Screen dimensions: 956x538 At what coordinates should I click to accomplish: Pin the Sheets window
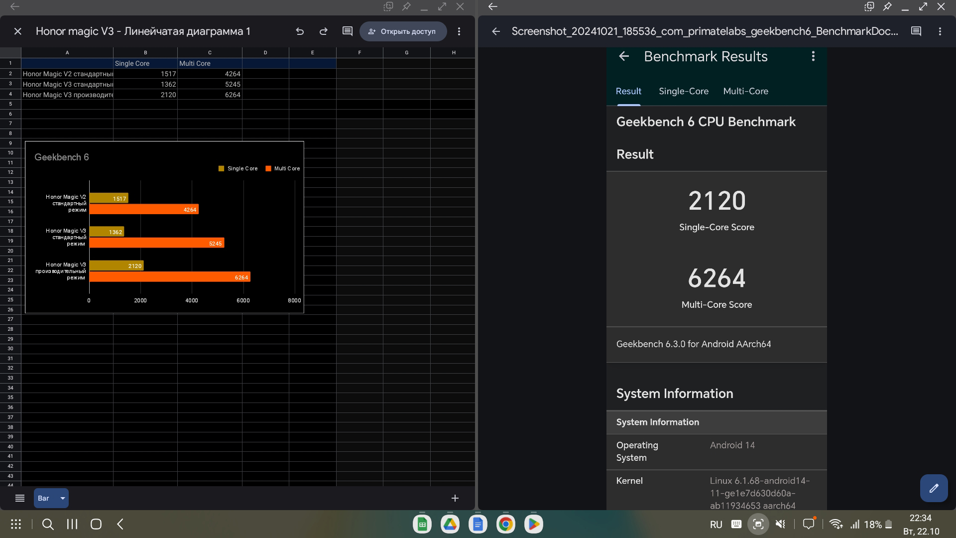406,6
